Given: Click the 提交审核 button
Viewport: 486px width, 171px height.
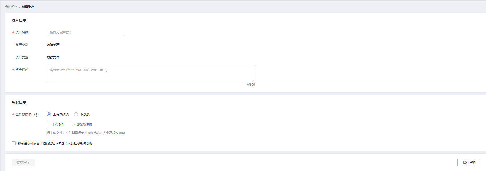Looking at the screenshot, I should 23,162.
